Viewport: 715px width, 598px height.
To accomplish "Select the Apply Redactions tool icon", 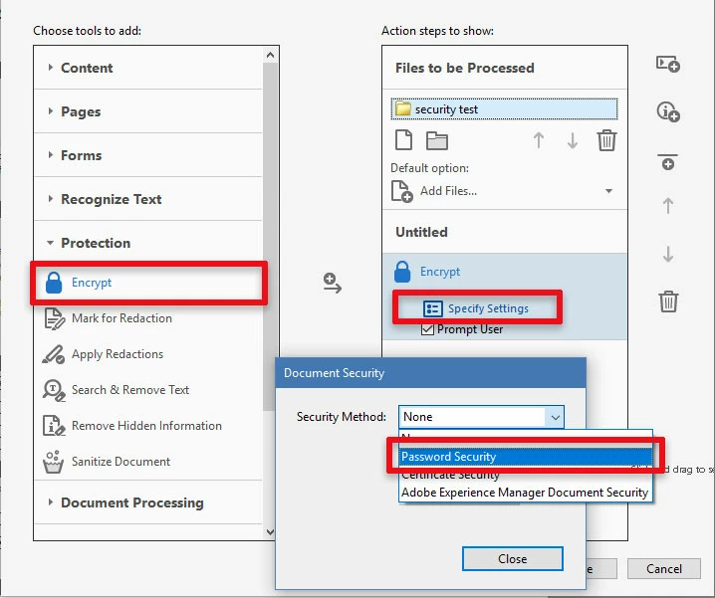I will [54, 354].
